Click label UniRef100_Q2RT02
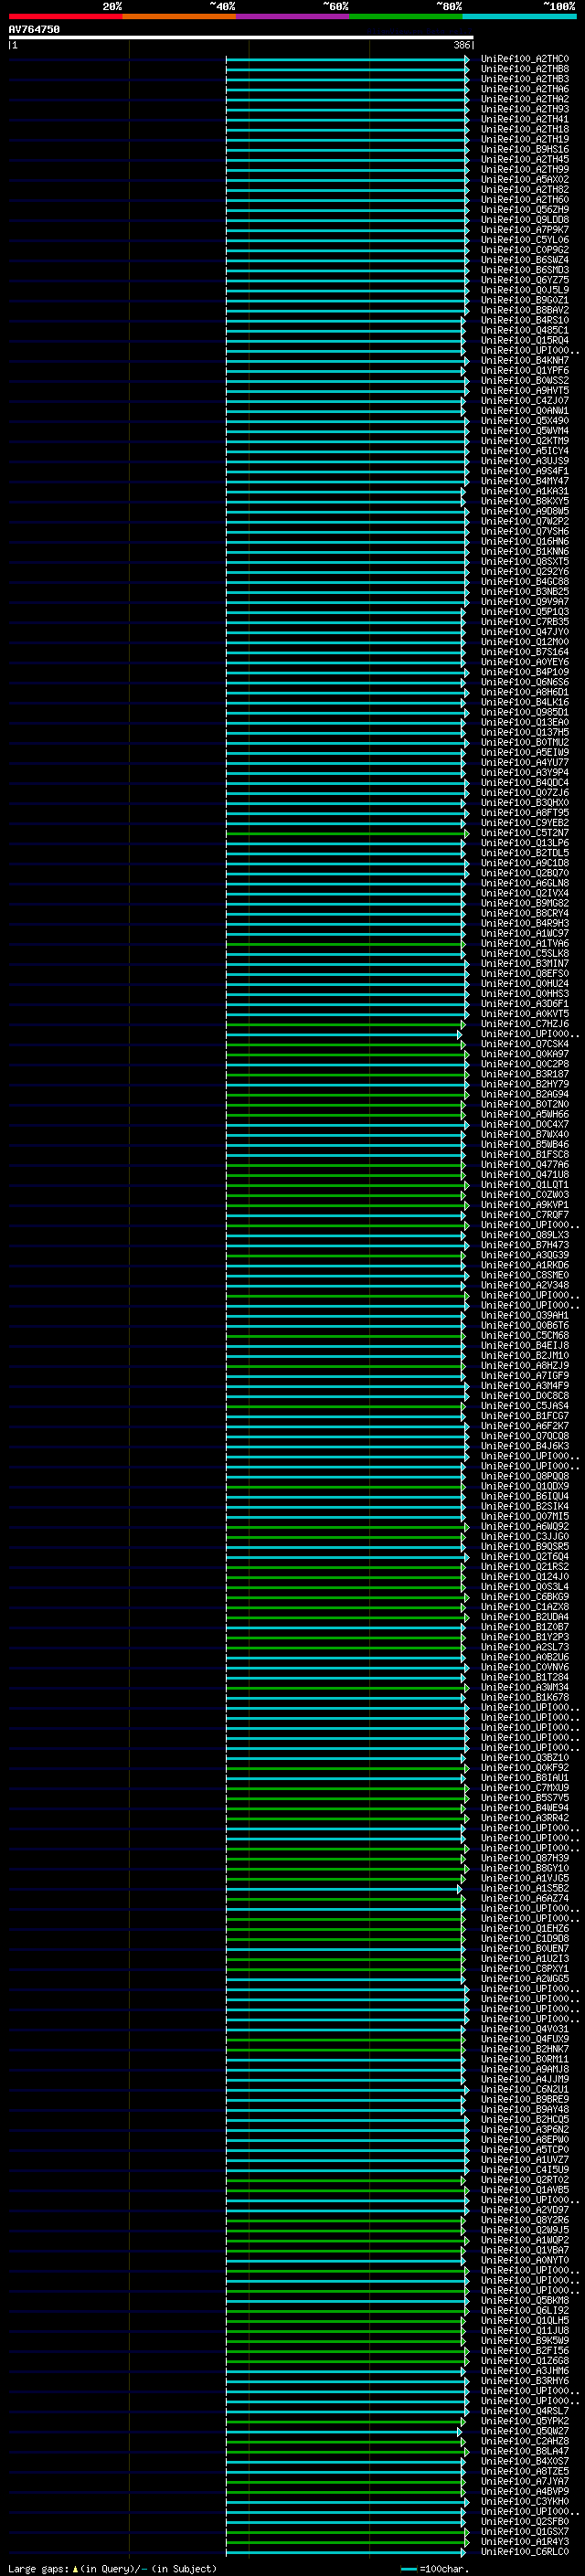The width and height of the screenshot is (585, 2576). pos(525,2179)
